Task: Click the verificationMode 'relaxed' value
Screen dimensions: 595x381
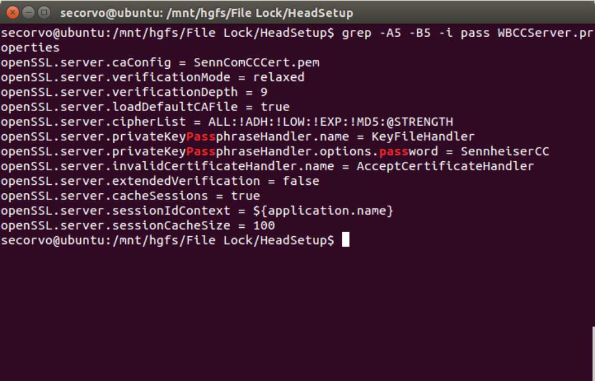Action: 279,77
